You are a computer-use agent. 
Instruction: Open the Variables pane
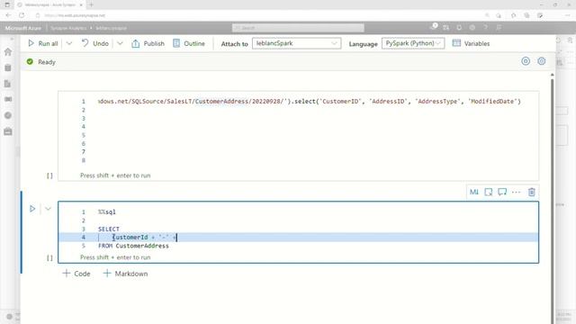tap(472, 43)
